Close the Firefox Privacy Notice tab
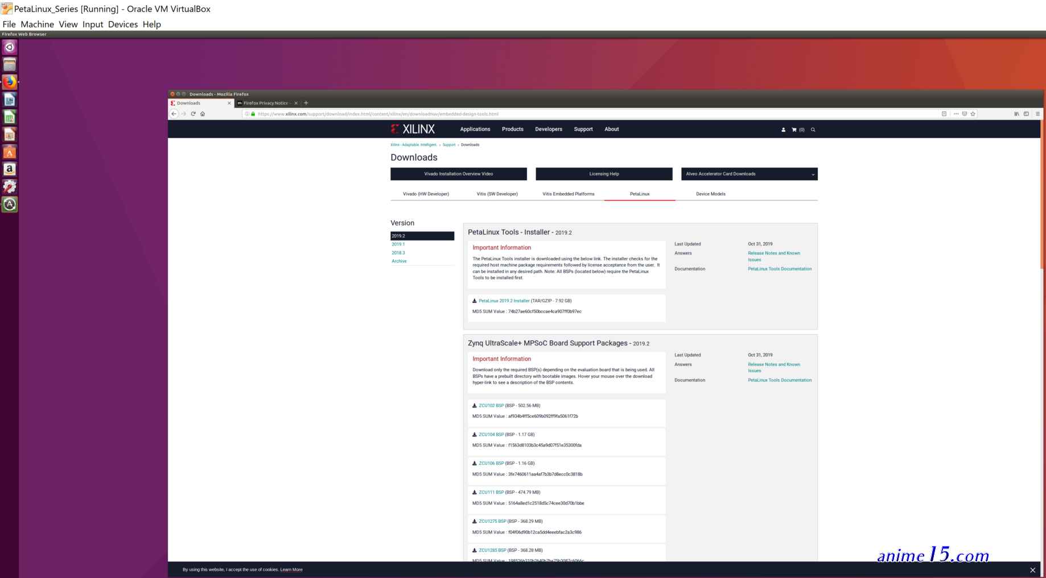The image size is (1046, 578). pyautogui.click(x=296, y=103)
